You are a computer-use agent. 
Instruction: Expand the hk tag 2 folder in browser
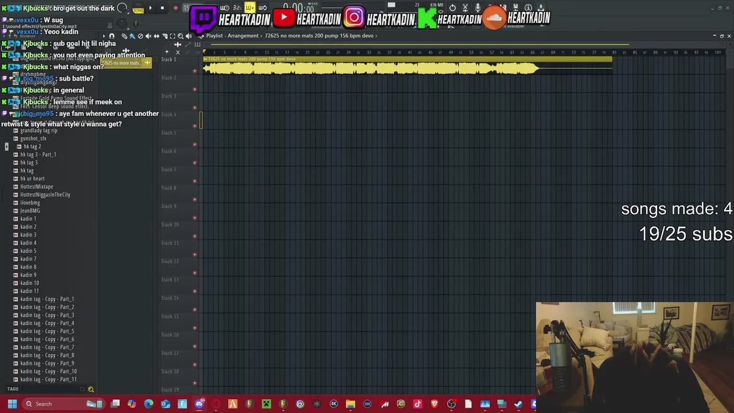click(6, 147)
